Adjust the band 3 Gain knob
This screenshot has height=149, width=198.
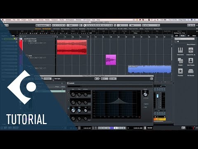coord(73,111)
